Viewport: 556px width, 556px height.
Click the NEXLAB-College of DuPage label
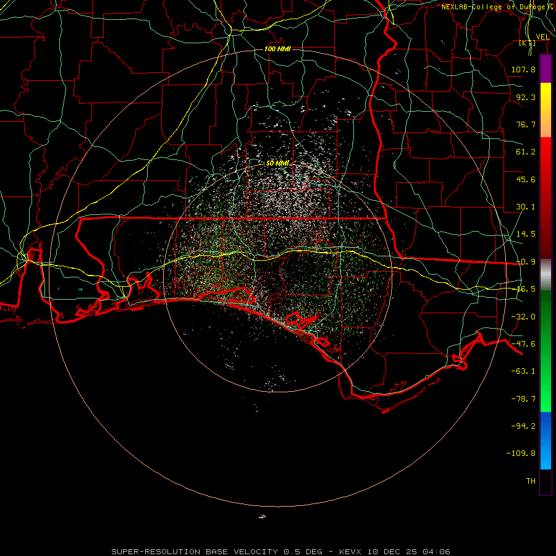pos(494,7)
